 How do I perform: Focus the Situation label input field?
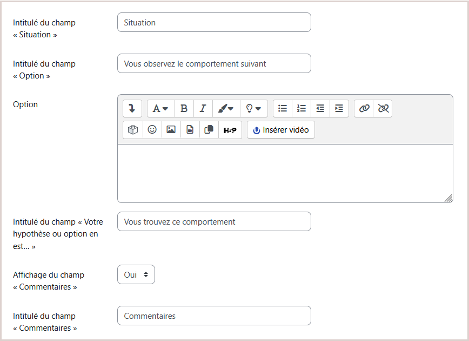click(214, 23)
